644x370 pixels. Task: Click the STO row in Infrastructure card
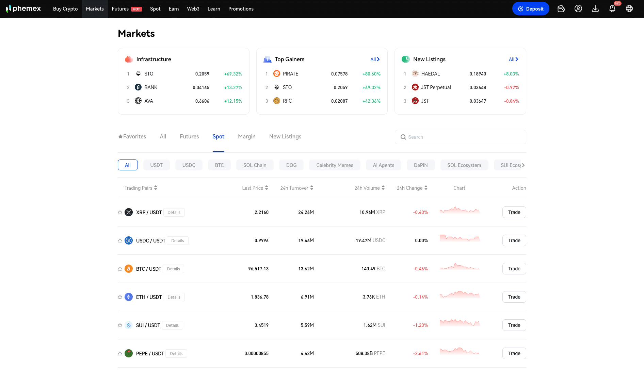pos(183,74)
